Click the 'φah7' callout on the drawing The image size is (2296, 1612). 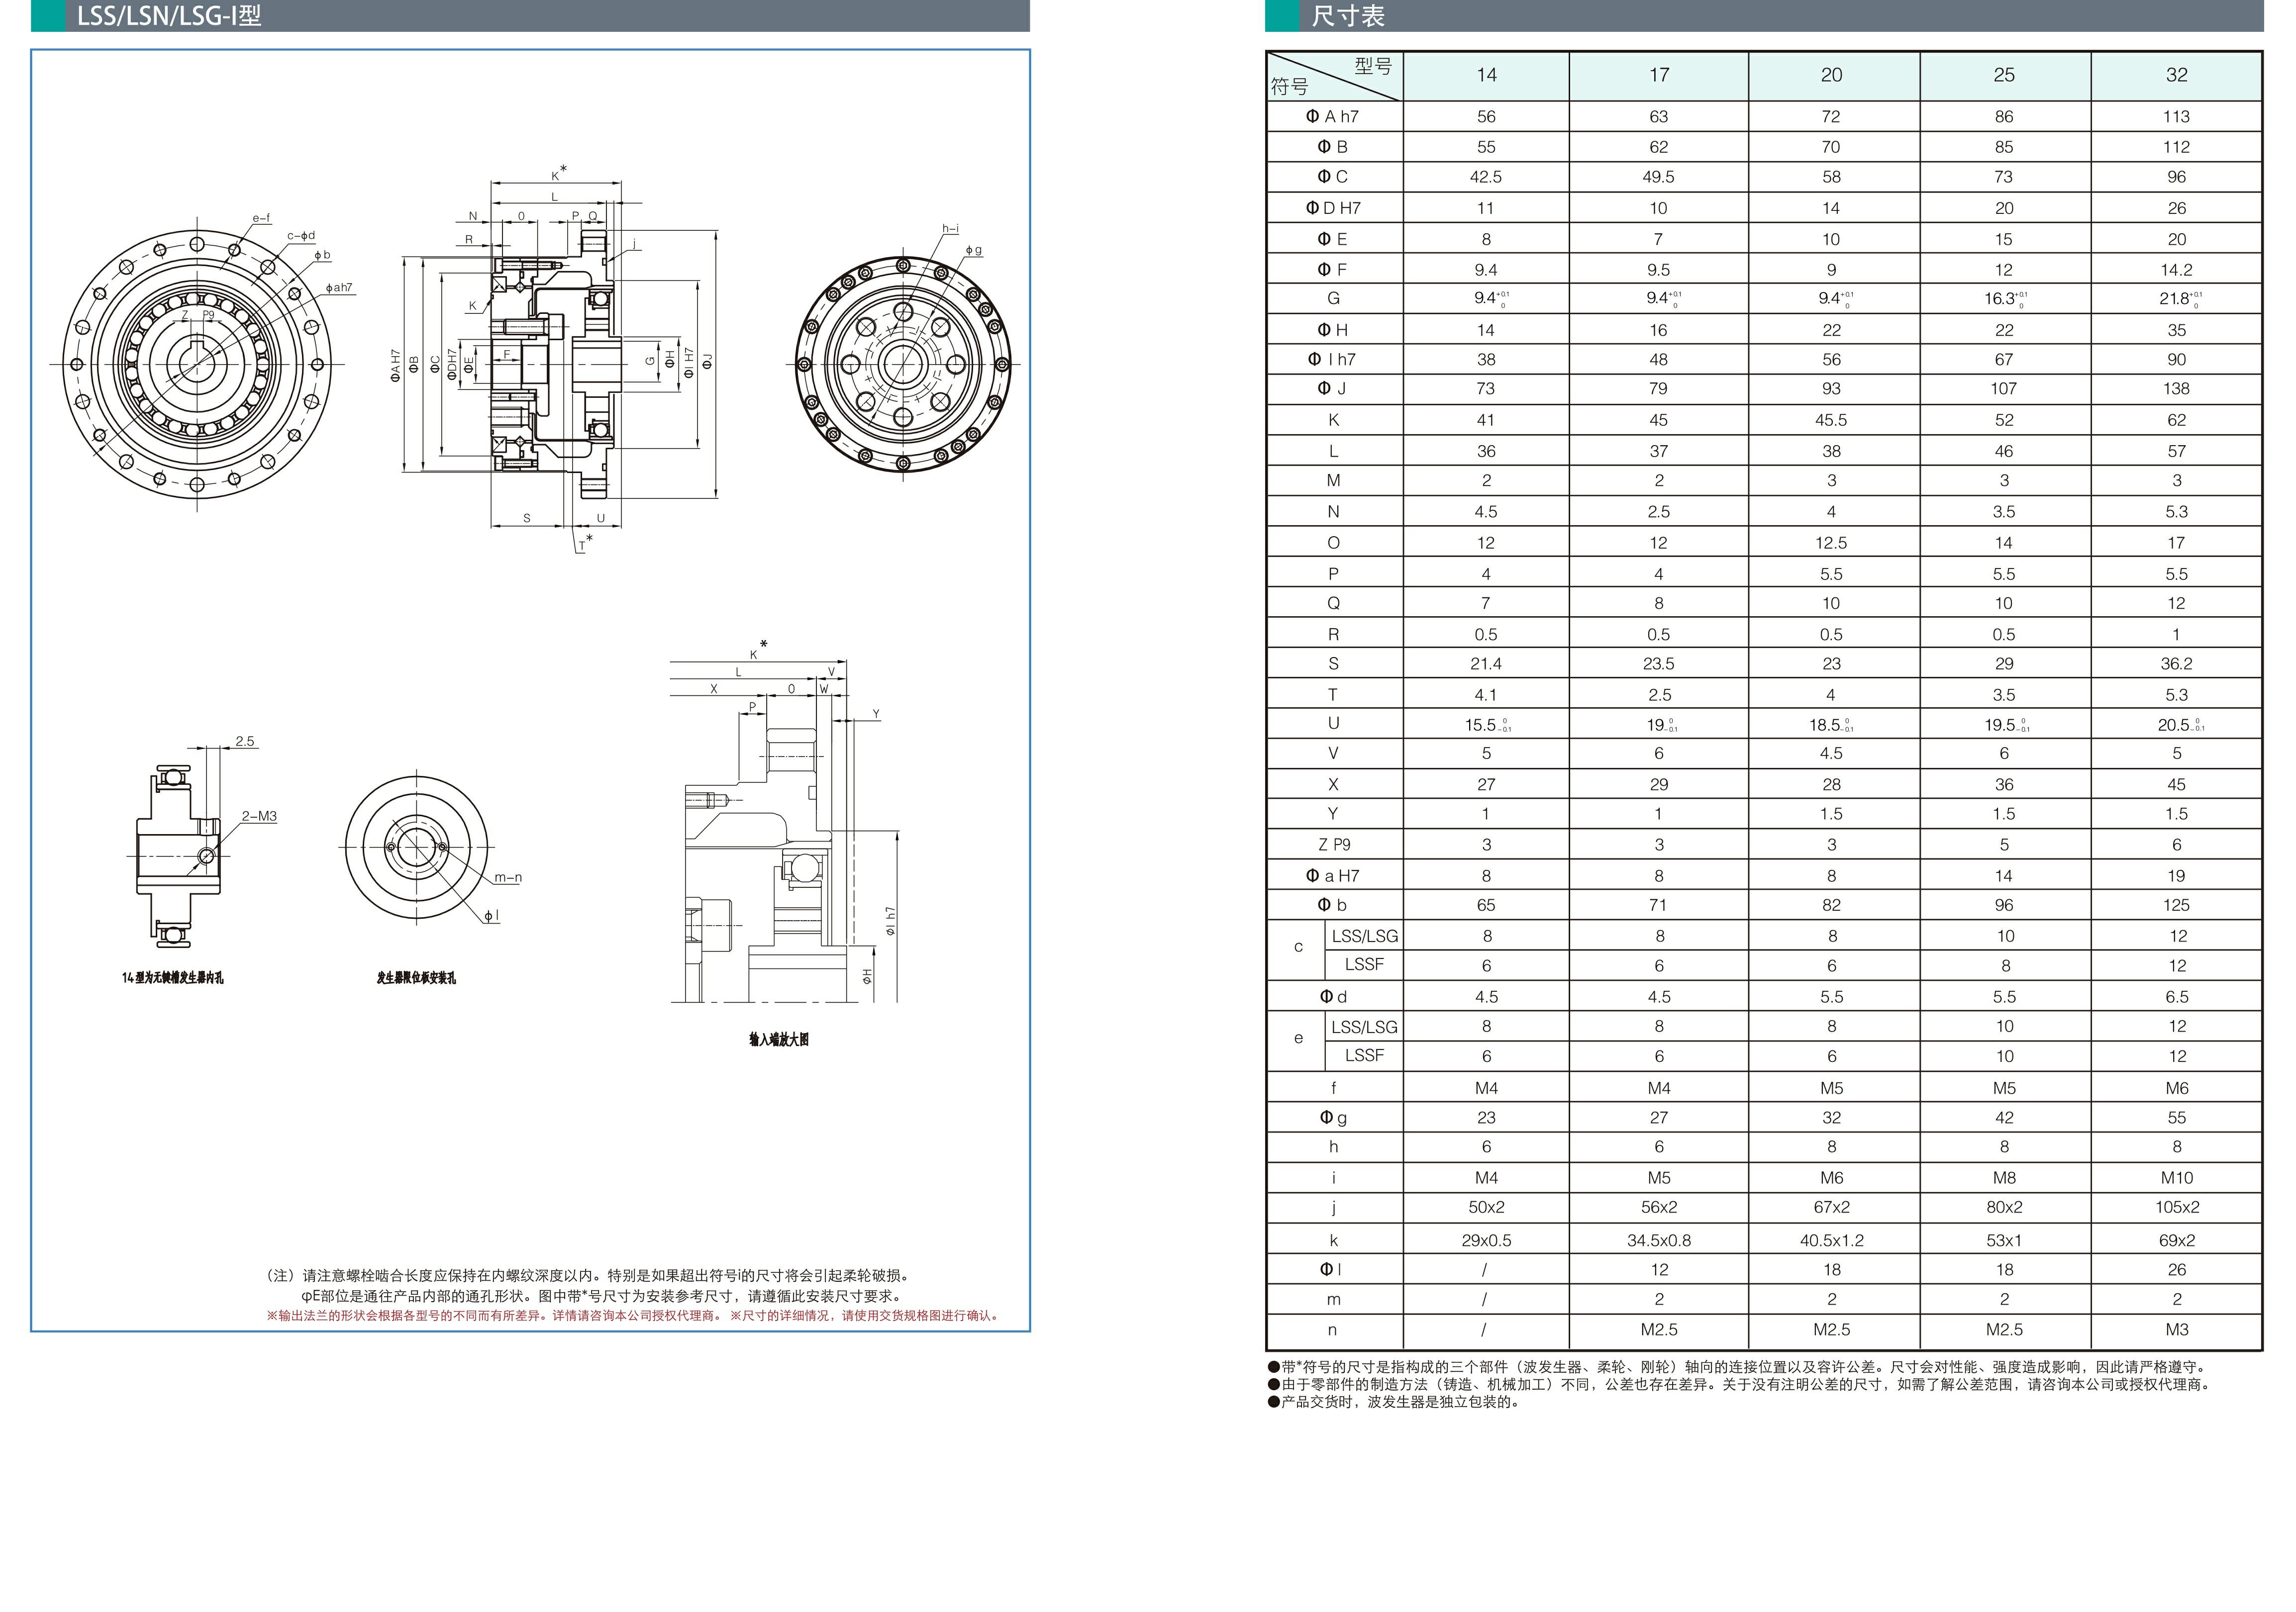tap(339, 288)
